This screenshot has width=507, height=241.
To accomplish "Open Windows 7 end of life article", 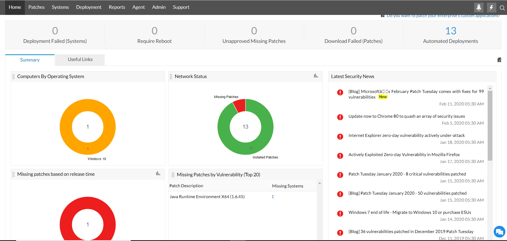I will pos(410,213).
